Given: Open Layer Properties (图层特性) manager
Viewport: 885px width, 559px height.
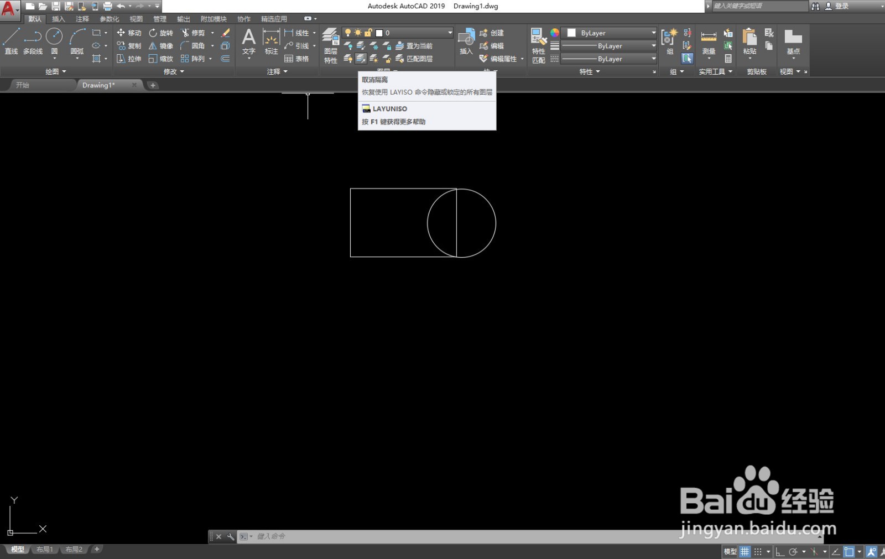Looking at the screenshot, I should [331, 46].
